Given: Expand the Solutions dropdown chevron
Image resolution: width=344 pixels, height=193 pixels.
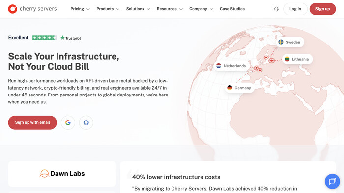Looking at the screenshot, I should (x=148, y=9).
